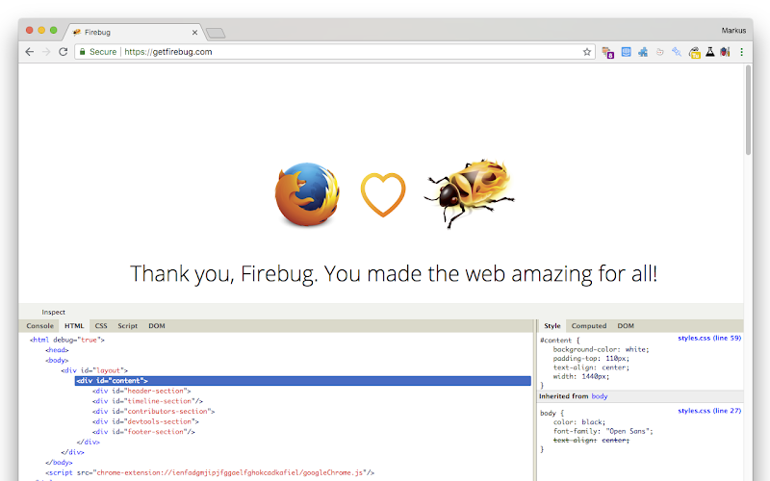The image size is (770, 481).
Task: Click the color: black declaration
Action: 579,422
